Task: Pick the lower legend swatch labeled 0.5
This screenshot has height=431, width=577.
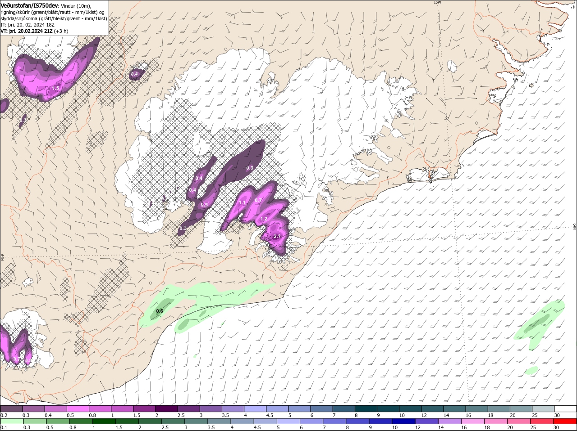Action: [x=58, y=421]
